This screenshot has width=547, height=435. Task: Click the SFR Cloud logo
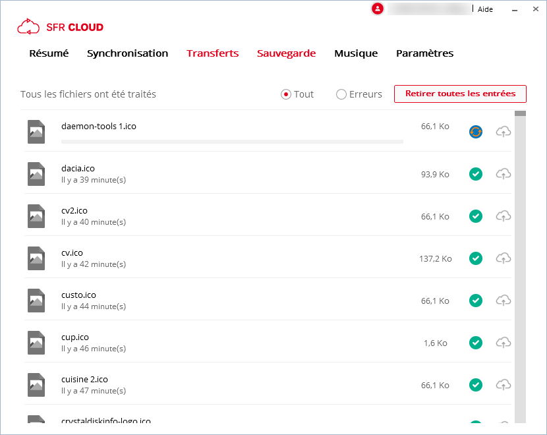pos(61,27)
